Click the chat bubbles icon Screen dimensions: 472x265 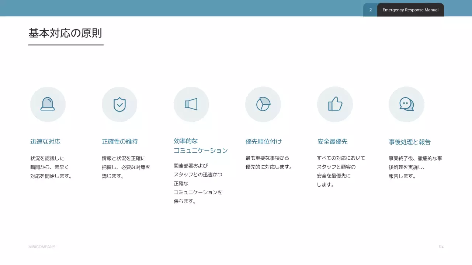406,105
